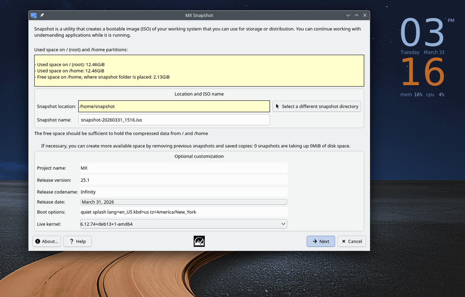This screenshot has height=297, width=465.
Task: Click the '0 snapshots are taking up 0MiB' text
Action: 302,146
